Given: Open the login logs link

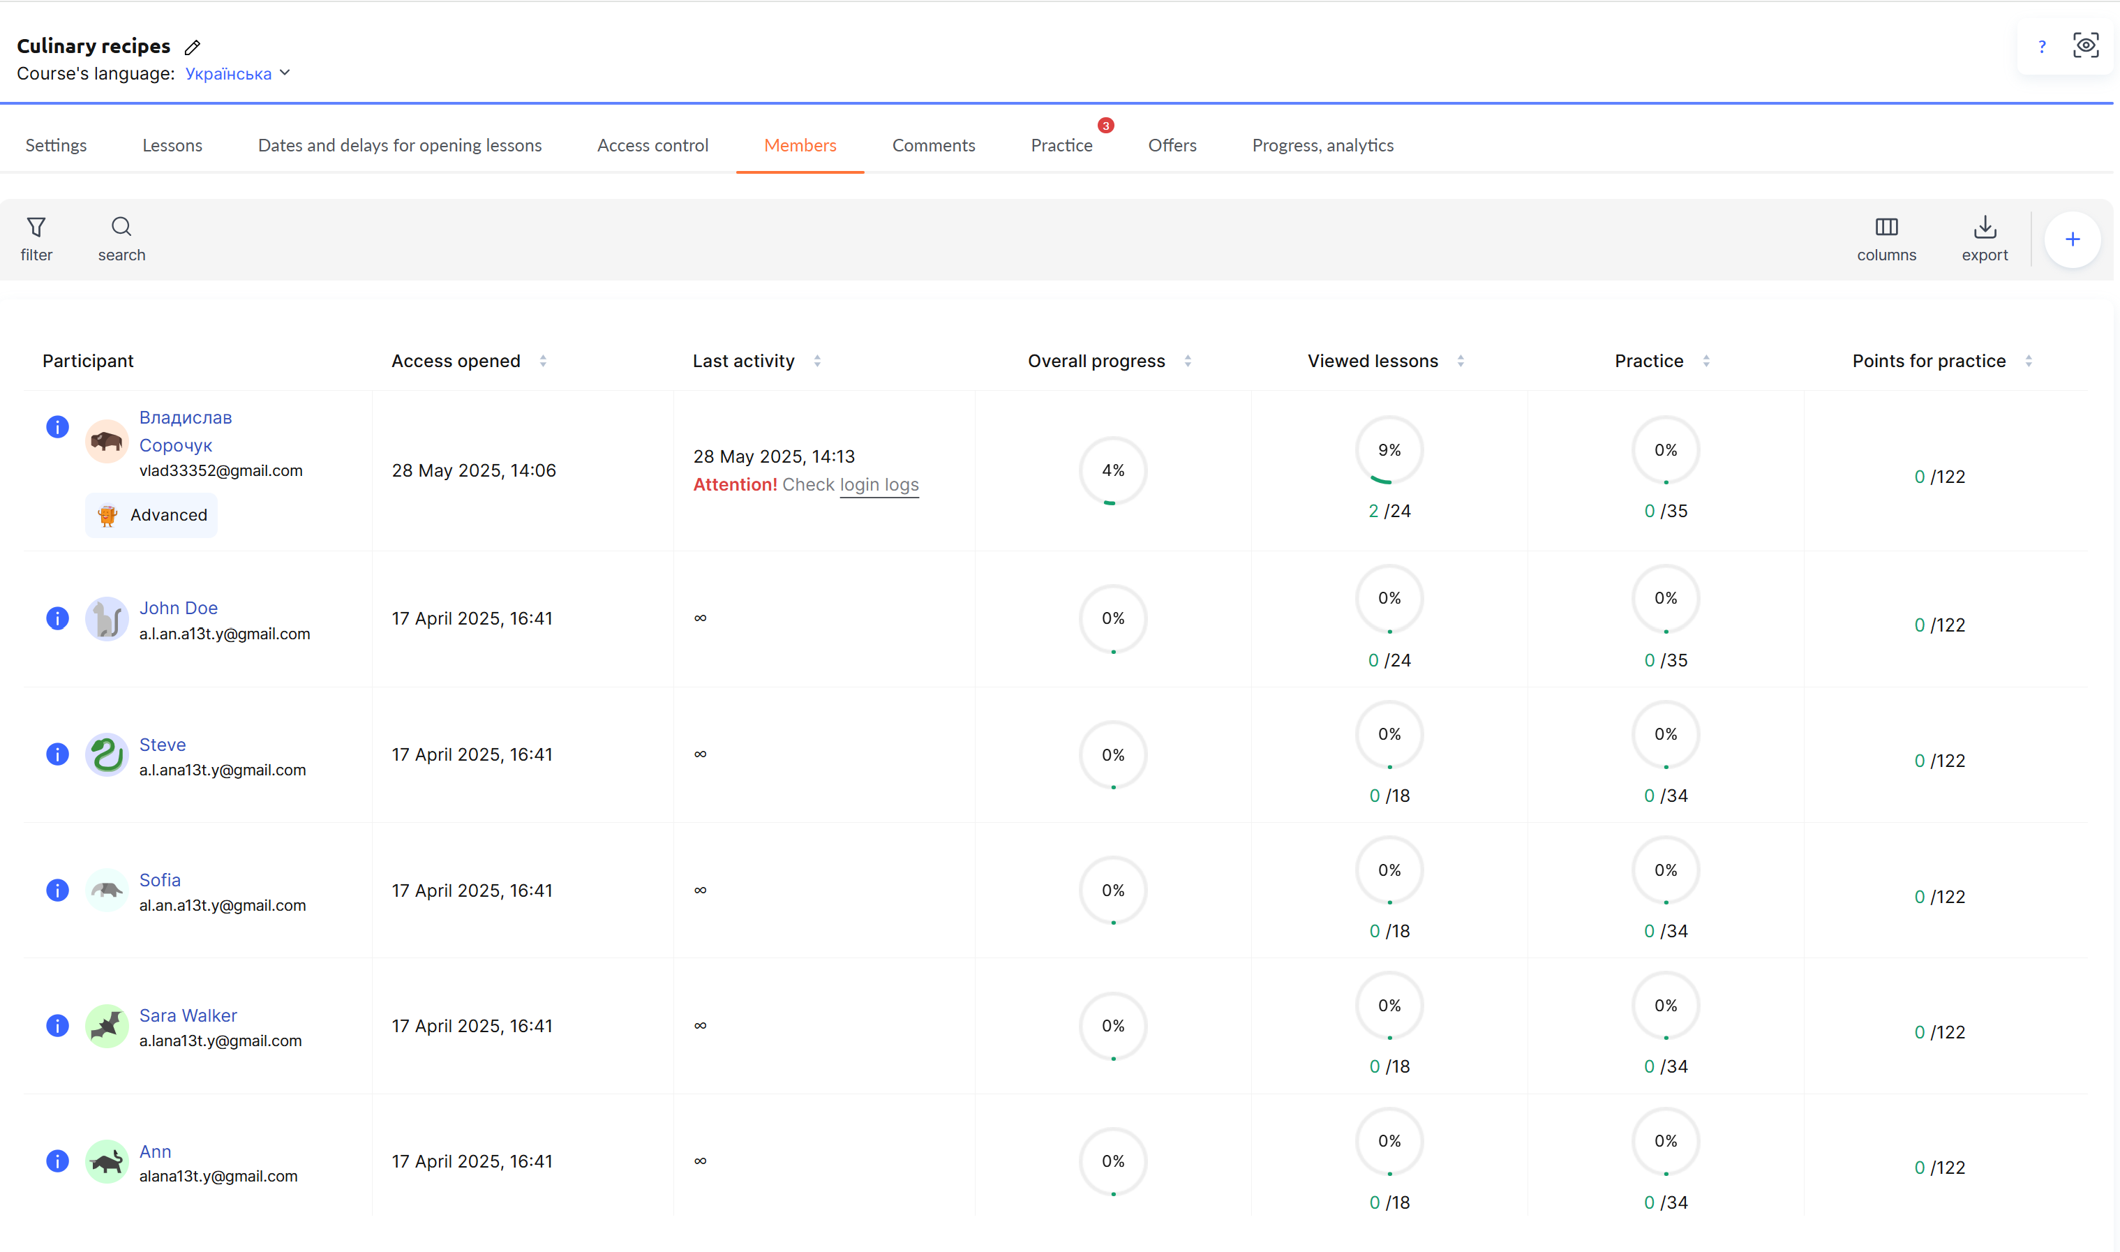Looking at the screenshot, I should coord(879,485).
